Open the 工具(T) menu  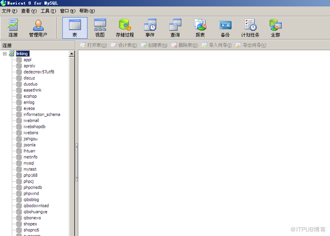click(48, 11)
